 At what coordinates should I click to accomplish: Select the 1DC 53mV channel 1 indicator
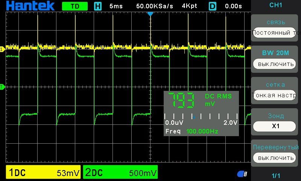[x=43, y=172]
